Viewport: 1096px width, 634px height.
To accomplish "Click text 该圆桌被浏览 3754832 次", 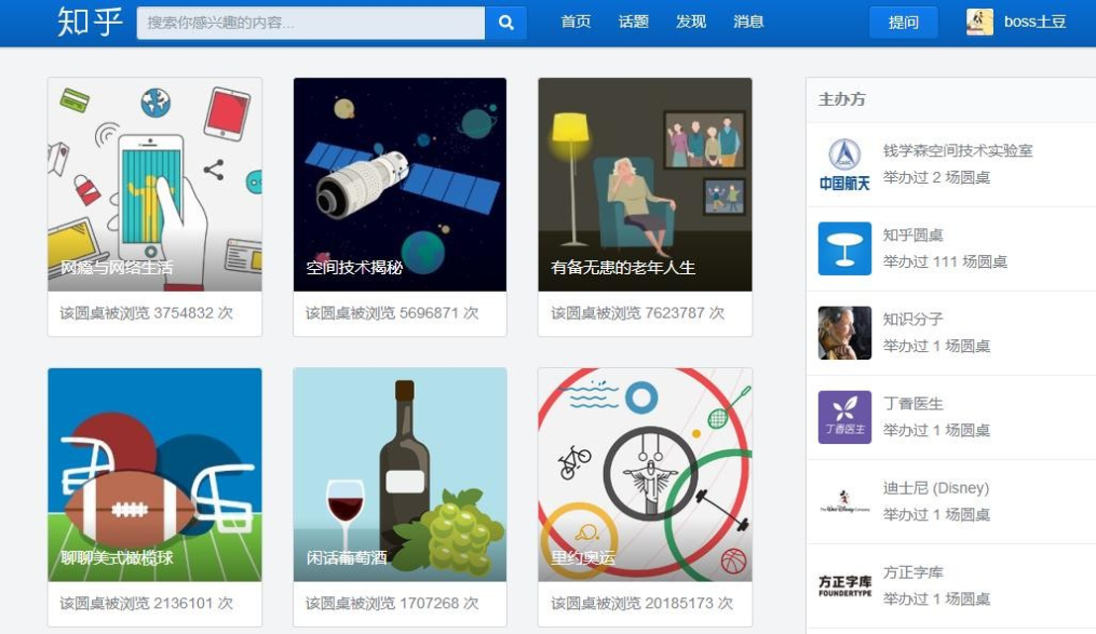I will point(147,313).
